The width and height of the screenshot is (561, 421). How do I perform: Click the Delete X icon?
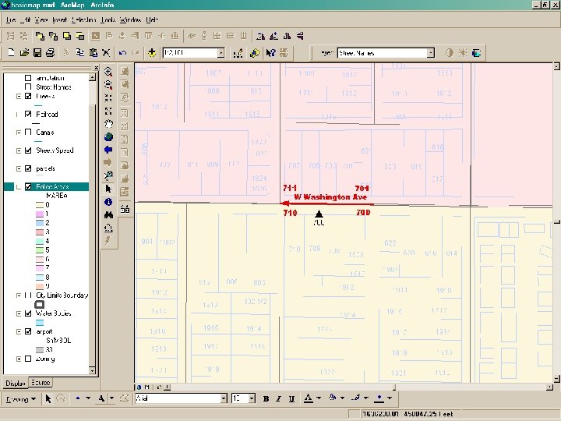pyautogui.click(x=106, y=53)
